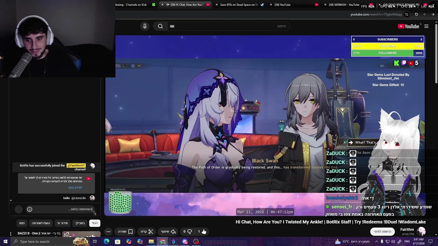Viewport: 438px width, 246px height.
Task: Open the three-dot more actions menu
Action: click(x=108, y=232)
